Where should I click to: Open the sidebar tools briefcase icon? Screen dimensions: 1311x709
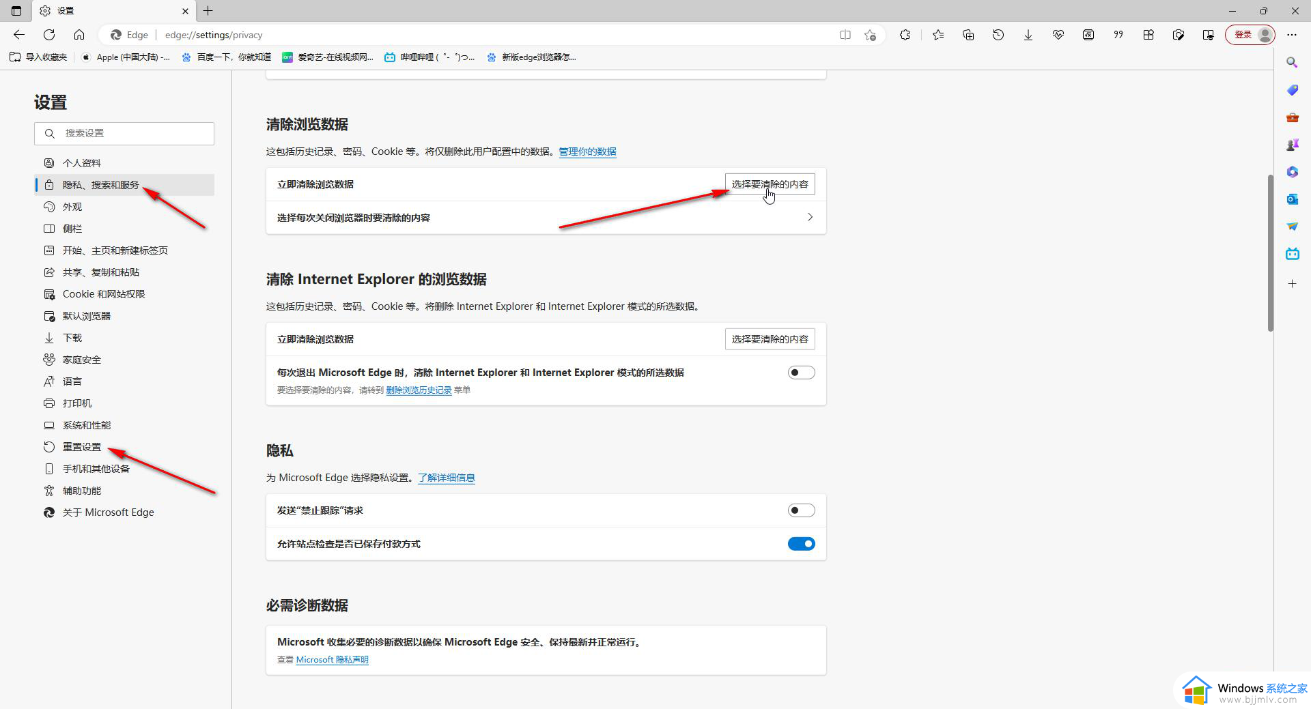1292,117
